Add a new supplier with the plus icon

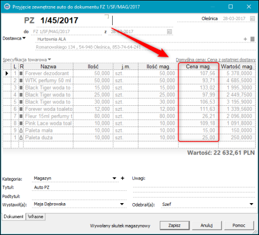click(x=245, y=39)
